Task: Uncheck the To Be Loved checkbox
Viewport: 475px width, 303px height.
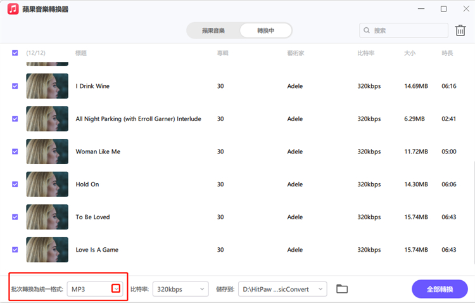Action: pyautogui.click(x=15, y=217)
